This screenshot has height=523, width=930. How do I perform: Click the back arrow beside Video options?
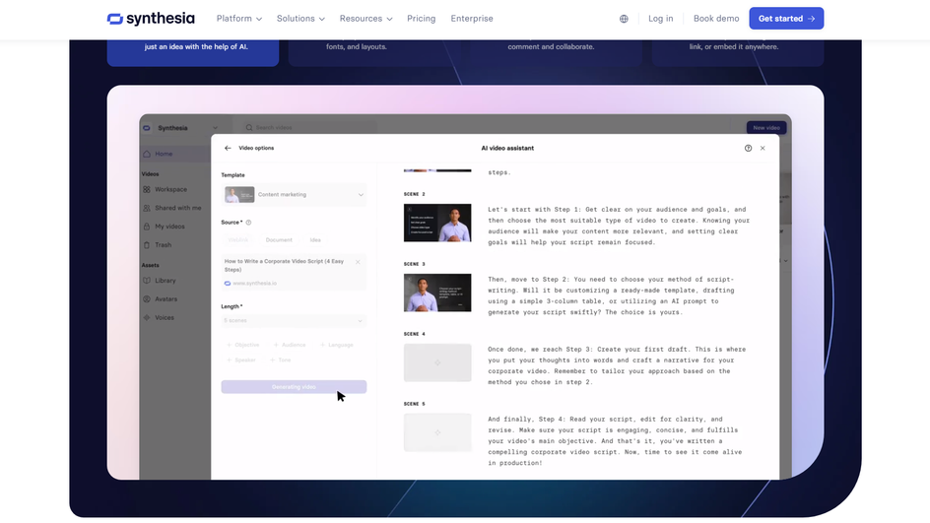click(x=228, y=149)
